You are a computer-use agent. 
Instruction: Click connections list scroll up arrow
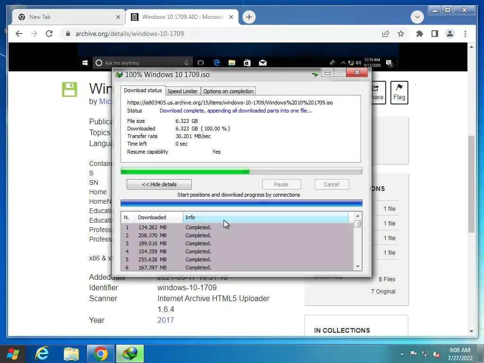point(358,216)
